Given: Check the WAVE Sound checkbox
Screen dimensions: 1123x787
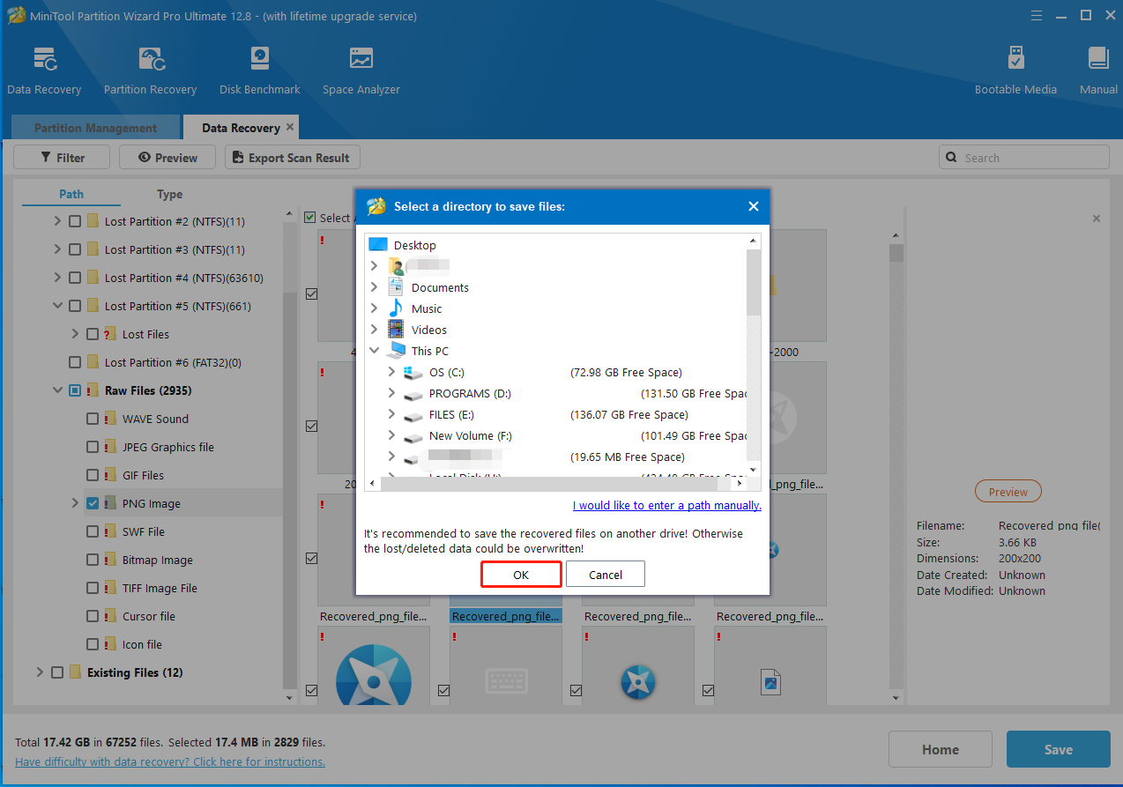Looking at the screenshot, I should pyautogui.click(x=93, y=419).
